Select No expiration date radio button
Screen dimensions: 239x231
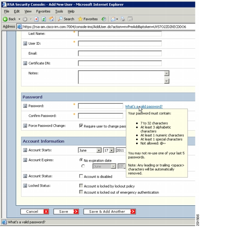[x=81, y=160]
